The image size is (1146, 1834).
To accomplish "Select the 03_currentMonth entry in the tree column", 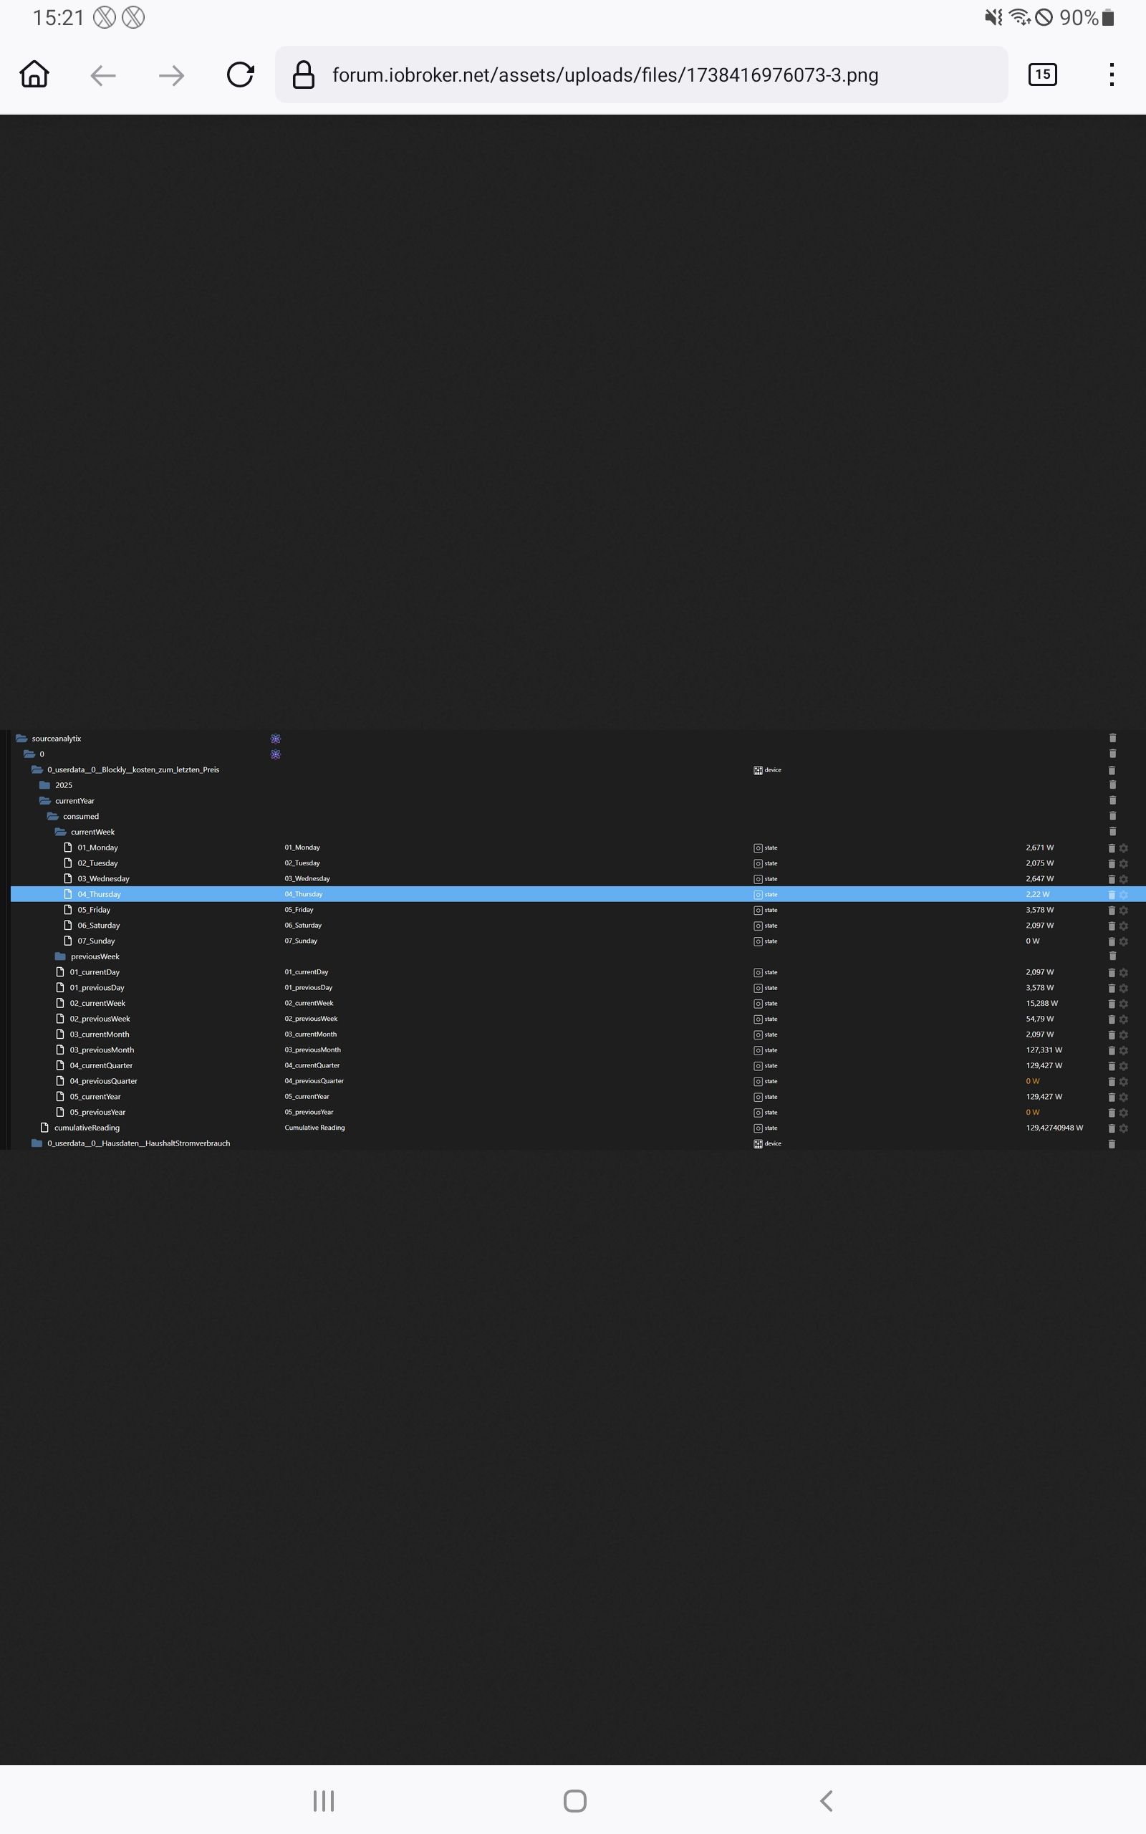I will 100,1034.
